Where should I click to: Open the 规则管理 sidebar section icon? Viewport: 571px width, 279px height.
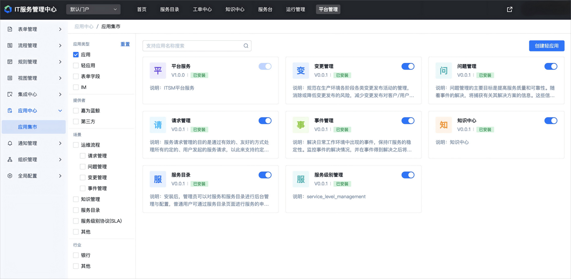[10, 61]
